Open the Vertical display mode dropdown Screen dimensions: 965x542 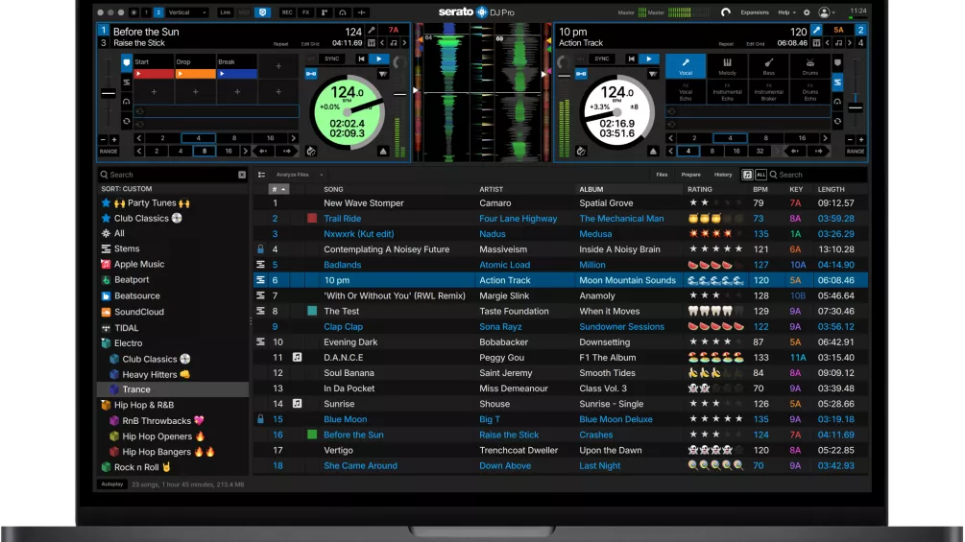click(187, 12)
